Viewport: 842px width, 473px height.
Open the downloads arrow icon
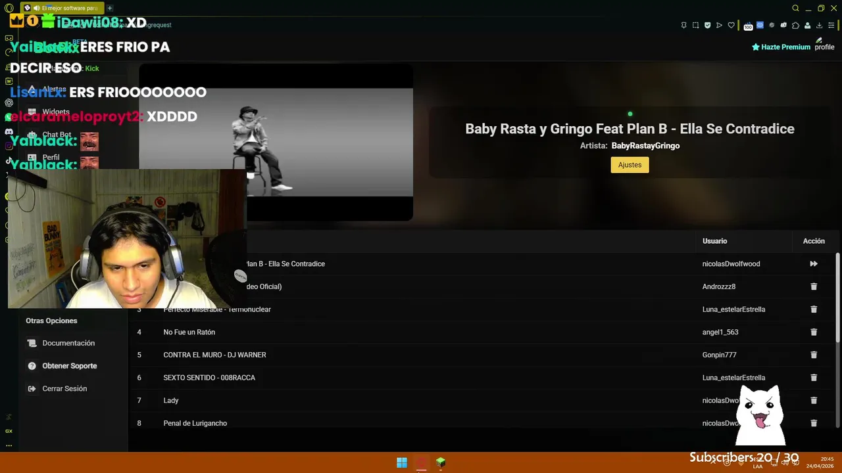coord(819,26)
